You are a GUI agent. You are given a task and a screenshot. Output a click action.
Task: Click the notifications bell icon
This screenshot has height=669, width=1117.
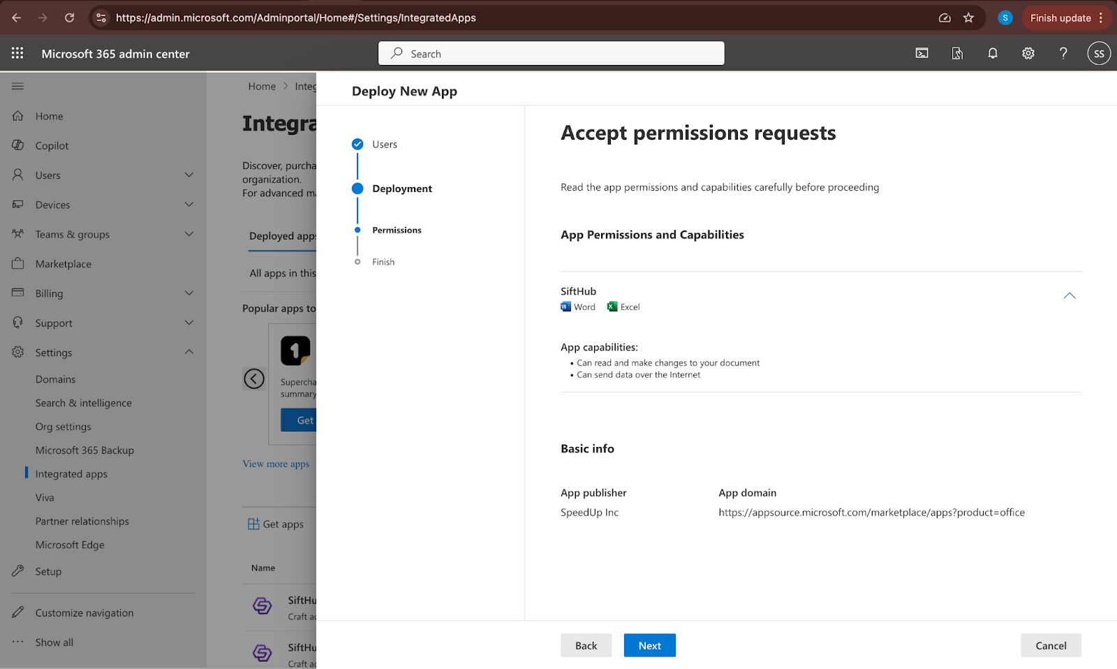point(992,53)
